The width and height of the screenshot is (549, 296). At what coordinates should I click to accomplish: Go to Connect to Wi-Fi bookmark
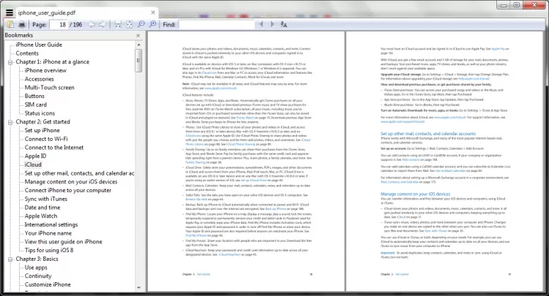[46, 139]
